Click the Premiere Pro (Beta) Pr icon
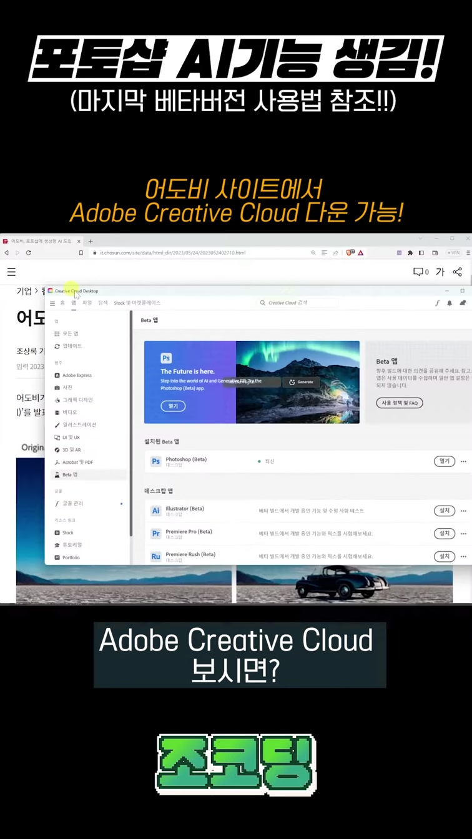The image size is (472, 839). tap(156, 534)
